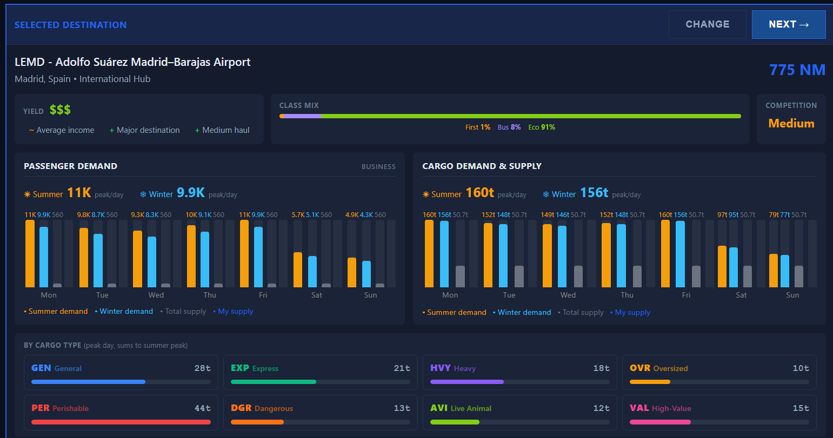This screenshot has width=833, height=438.
Task: Toggle My supply legend in cargo chart
Action: (x=630, y=312)
